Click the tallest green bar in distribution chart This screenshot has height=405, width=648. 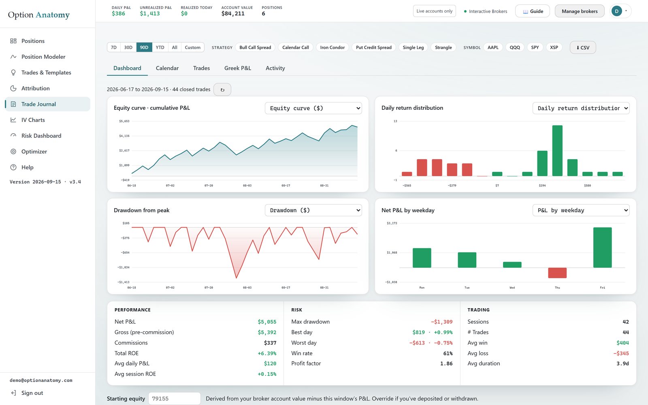point(557,151)
